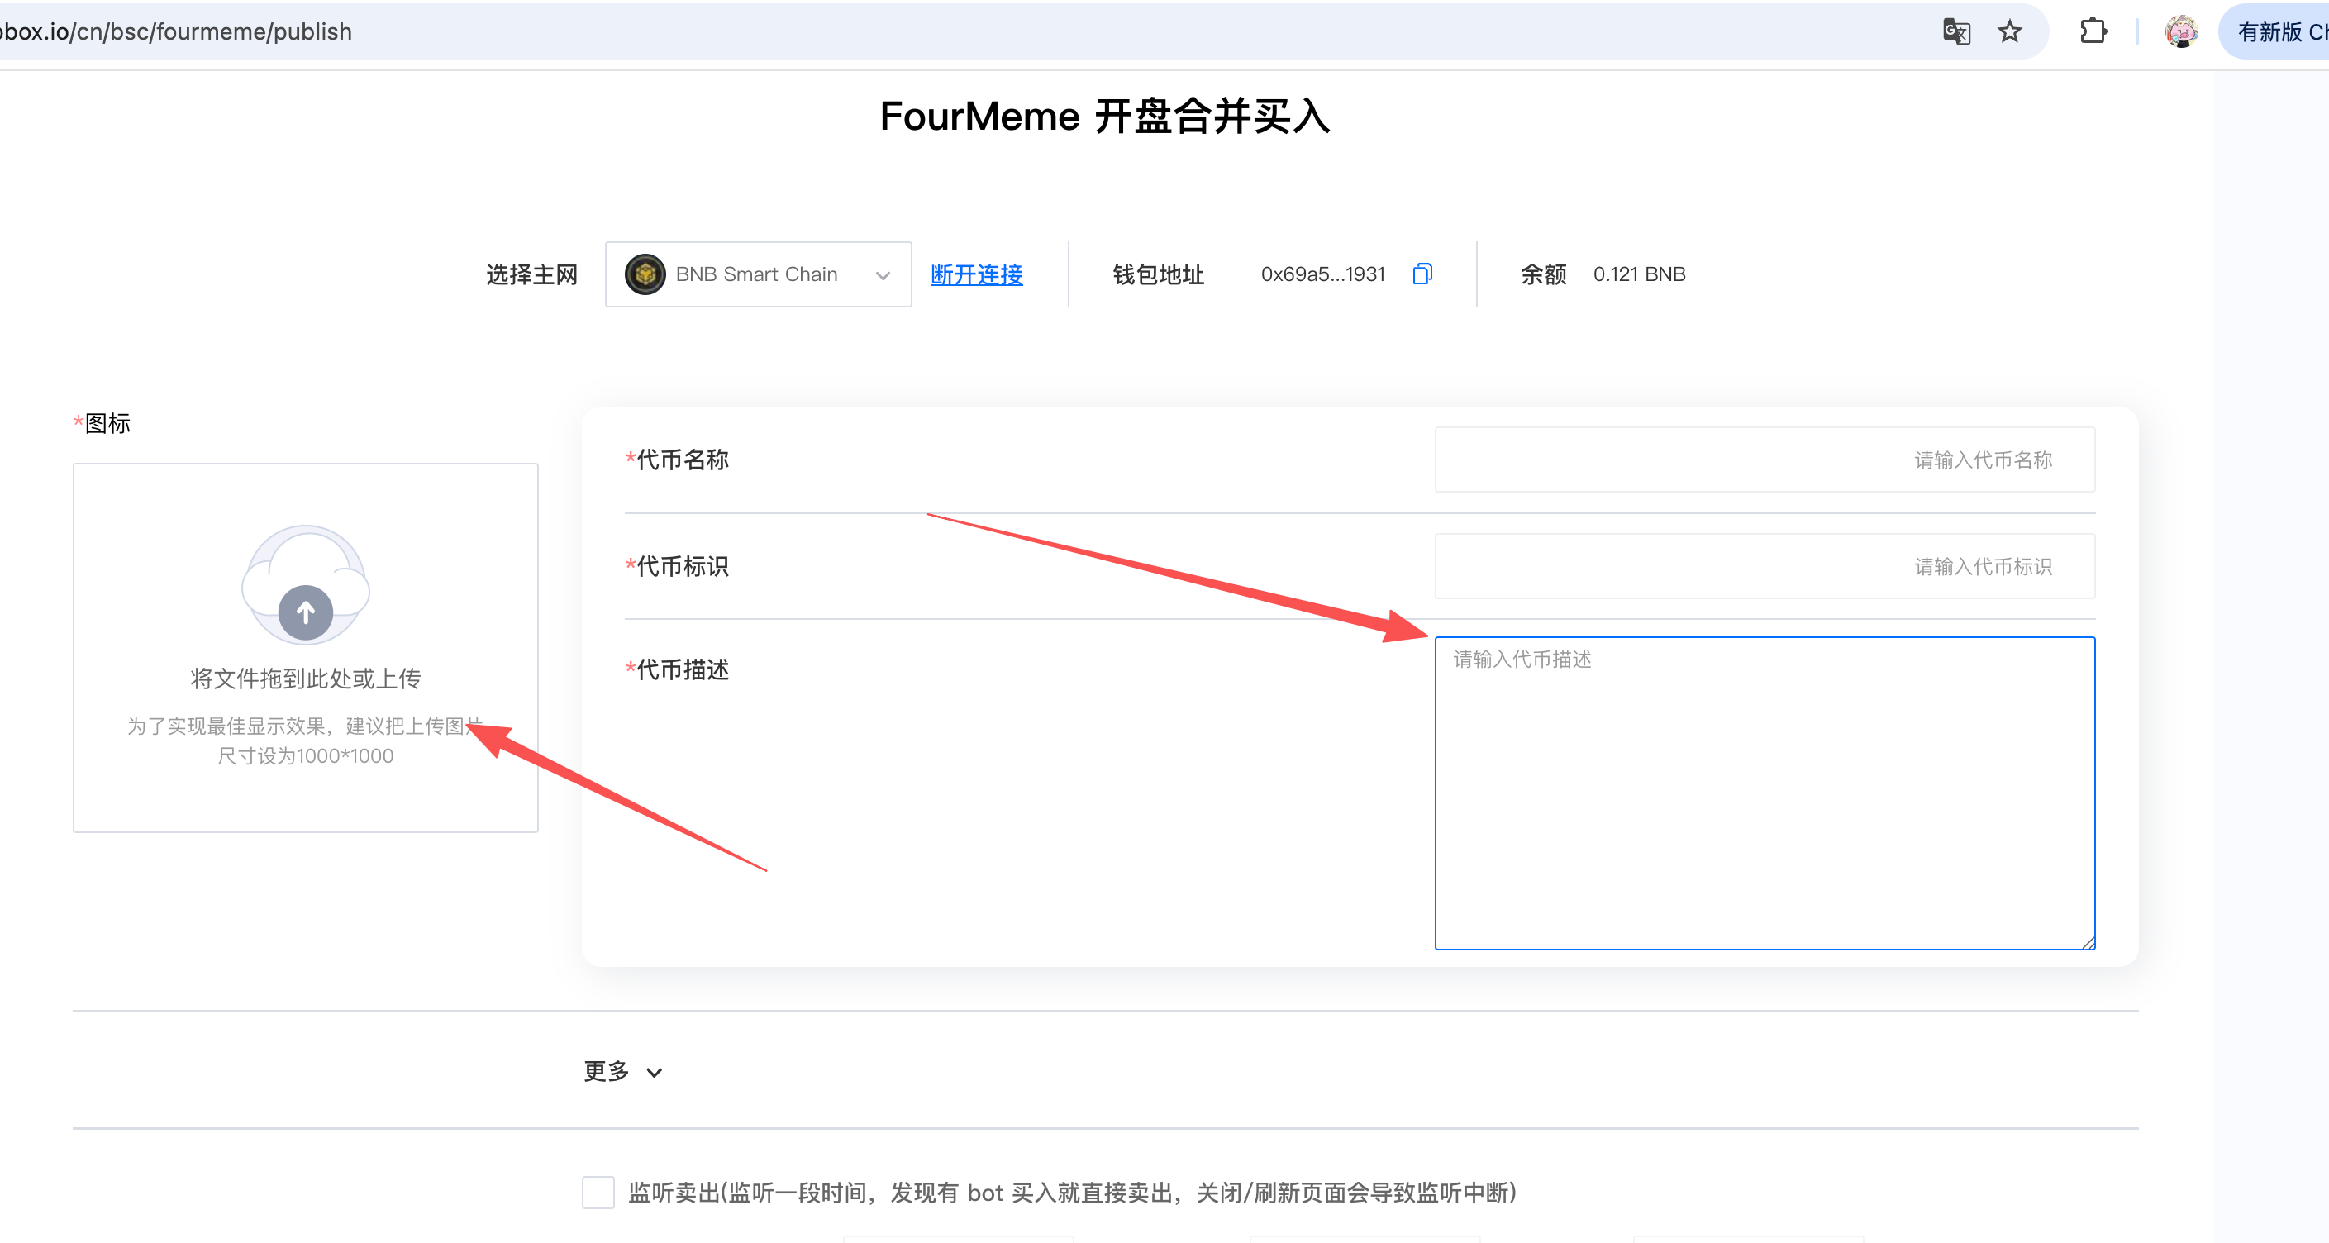This screenshot has height=1243, width=2329.
Task: Click the BNB Smart Chain coin logo
Action: coord(645,274)
